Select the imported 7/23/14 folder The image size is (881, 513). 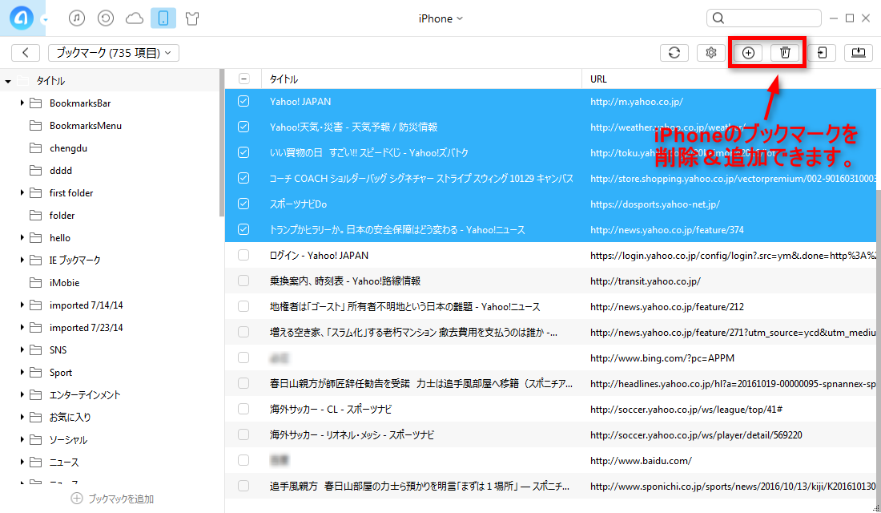point(86,327)
